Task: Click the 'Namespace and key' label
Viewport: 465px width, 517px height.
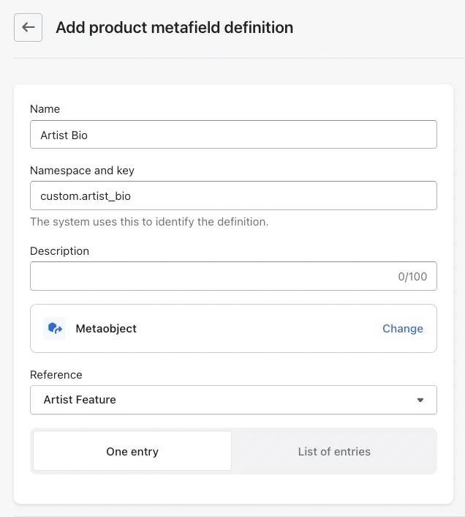Action: pos(82,171)
